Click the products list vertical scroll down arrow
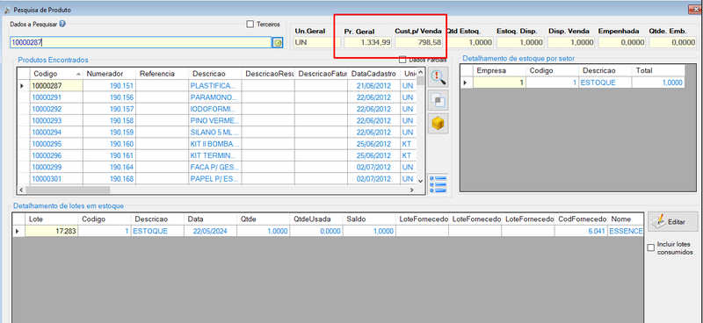The width and height of the screenshot is (703, 323). pyautogui.click(x=420, y=181)
